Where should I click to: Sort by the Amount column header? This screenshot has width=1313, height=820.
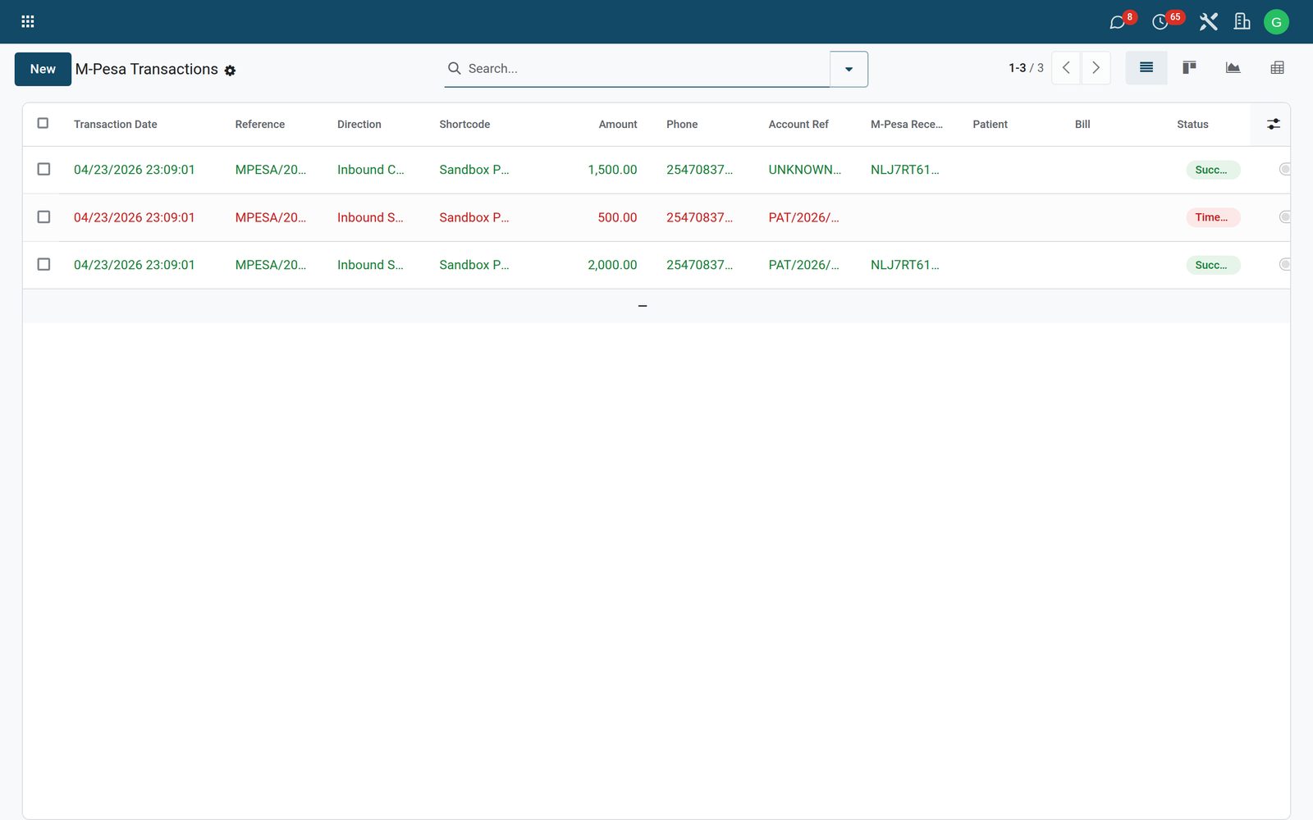pyautogui.click(x=618, y=125)
